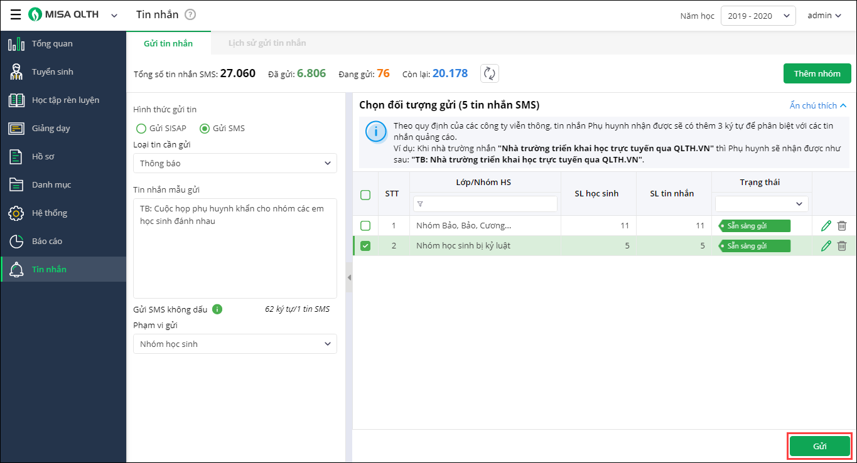Screen dimensions: 857x463
Task: Click the Sẵn sàng gửi status in row 2
Action: coord(754,246)
